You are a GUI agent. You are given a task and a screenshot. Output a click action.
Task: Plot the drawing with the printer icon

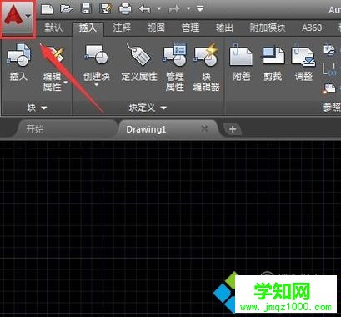[125, 9]
